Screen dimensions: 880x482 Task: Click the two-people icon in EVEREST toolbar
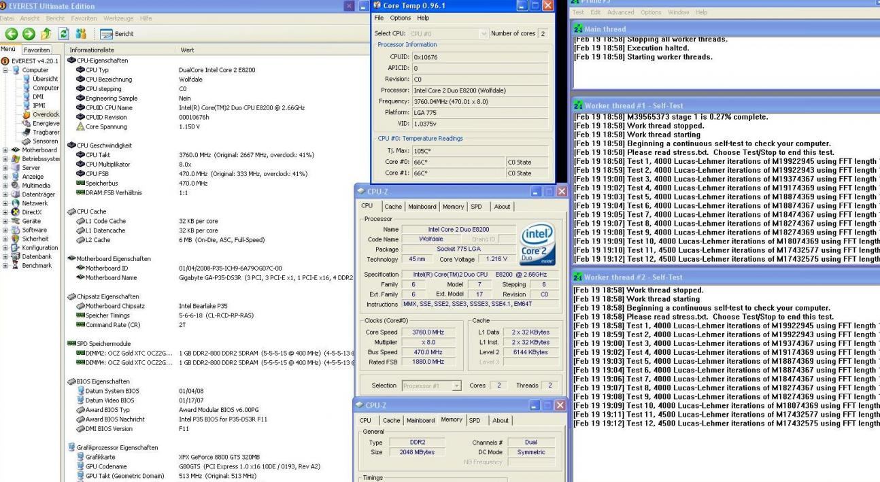[80, 33]
